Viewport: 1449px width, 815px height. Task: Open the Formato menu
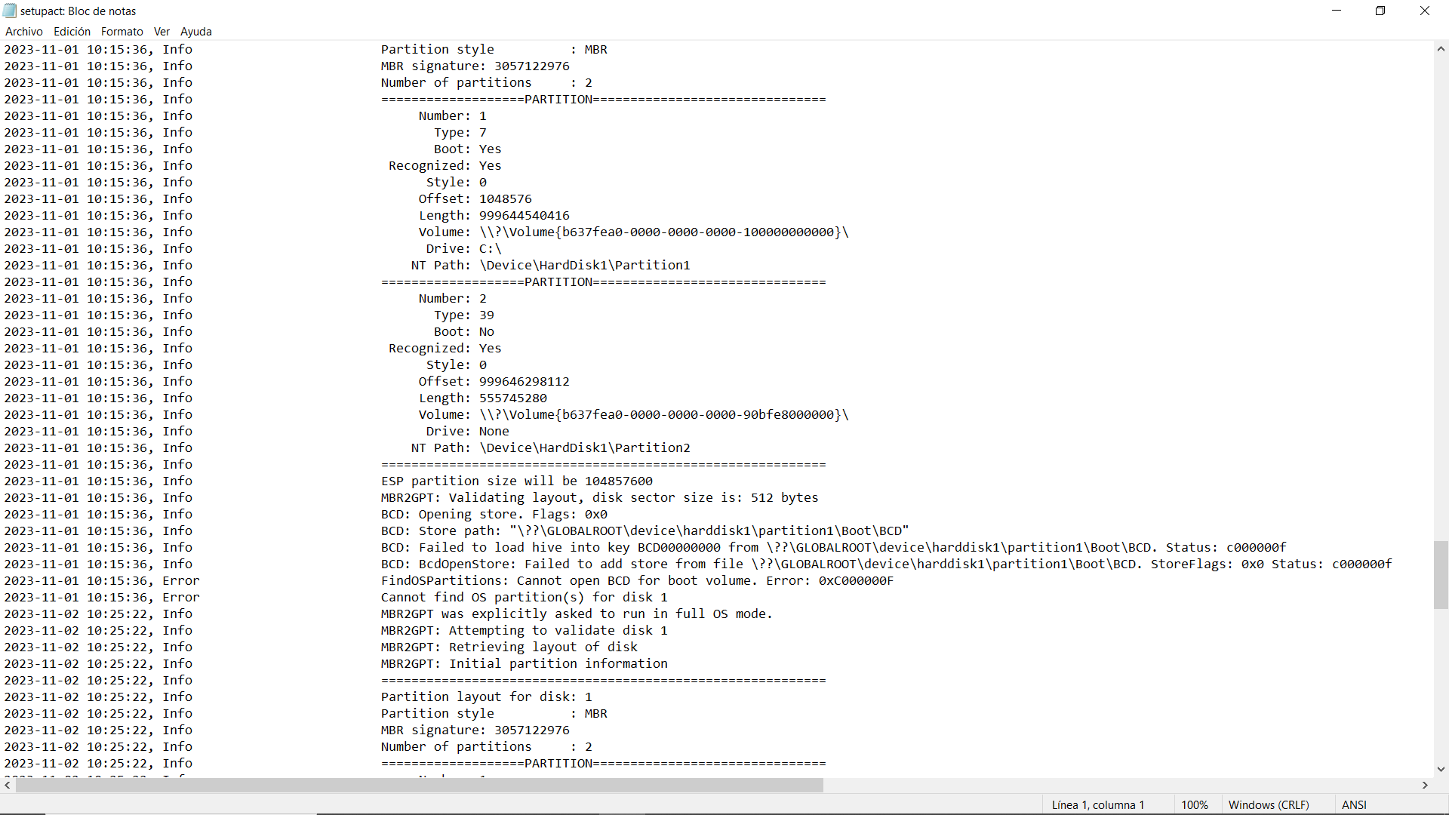(122, 32)
